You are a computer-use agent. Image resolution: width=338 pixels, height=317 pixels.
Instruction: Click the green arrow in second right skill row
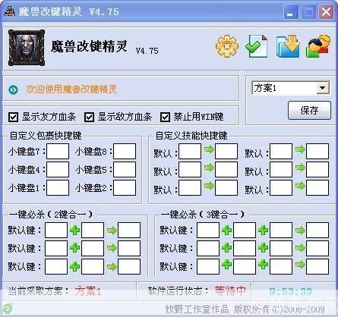coord(300,168)
